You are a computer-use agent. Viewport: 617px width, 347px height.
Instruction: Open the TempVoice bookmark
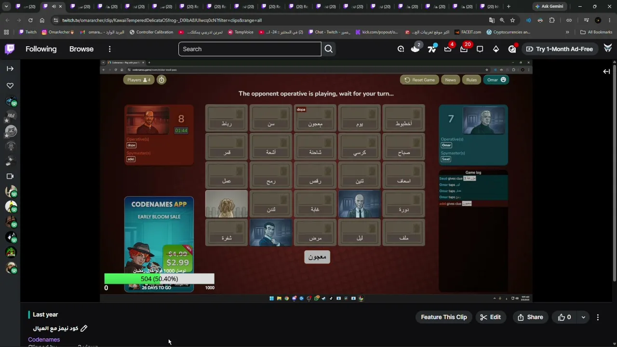[x=240, y=32]
